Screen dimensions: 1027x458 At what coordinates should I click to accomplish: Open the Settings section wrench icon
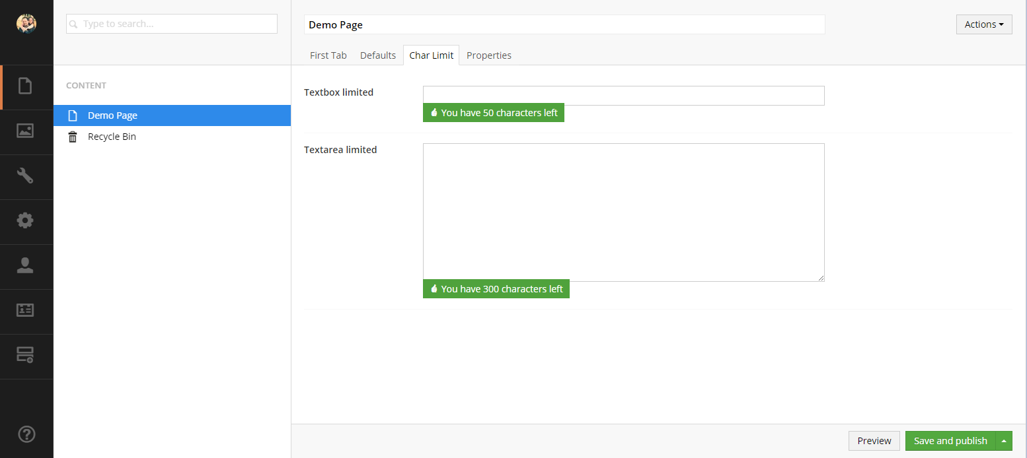click(x=26, y=176)
